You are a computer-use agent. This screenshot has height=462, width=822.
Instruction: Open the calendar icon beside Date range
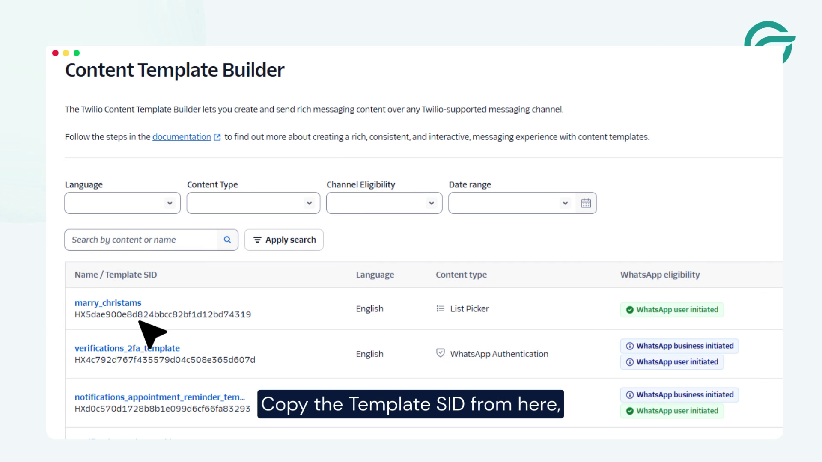click(x=586, y=203)
